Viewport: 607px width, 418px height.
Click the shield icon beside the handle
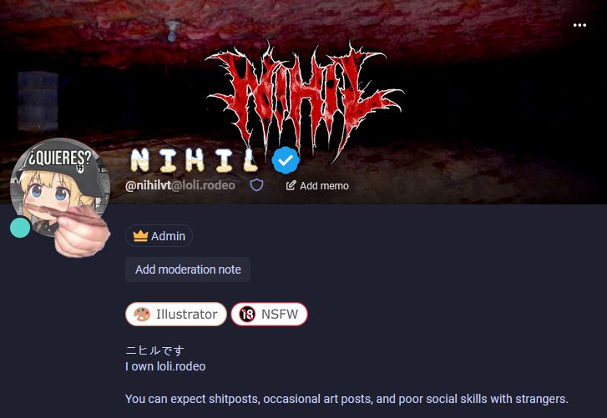[256, 185]
